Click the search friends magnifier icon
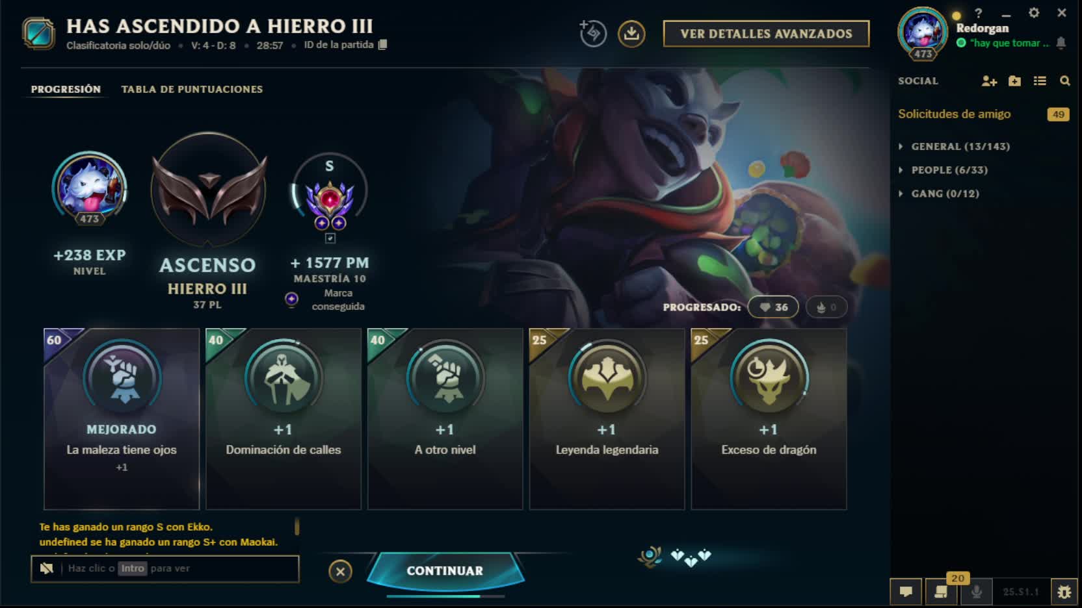This screenshot has width=1082, height=608. [1064, 81]
